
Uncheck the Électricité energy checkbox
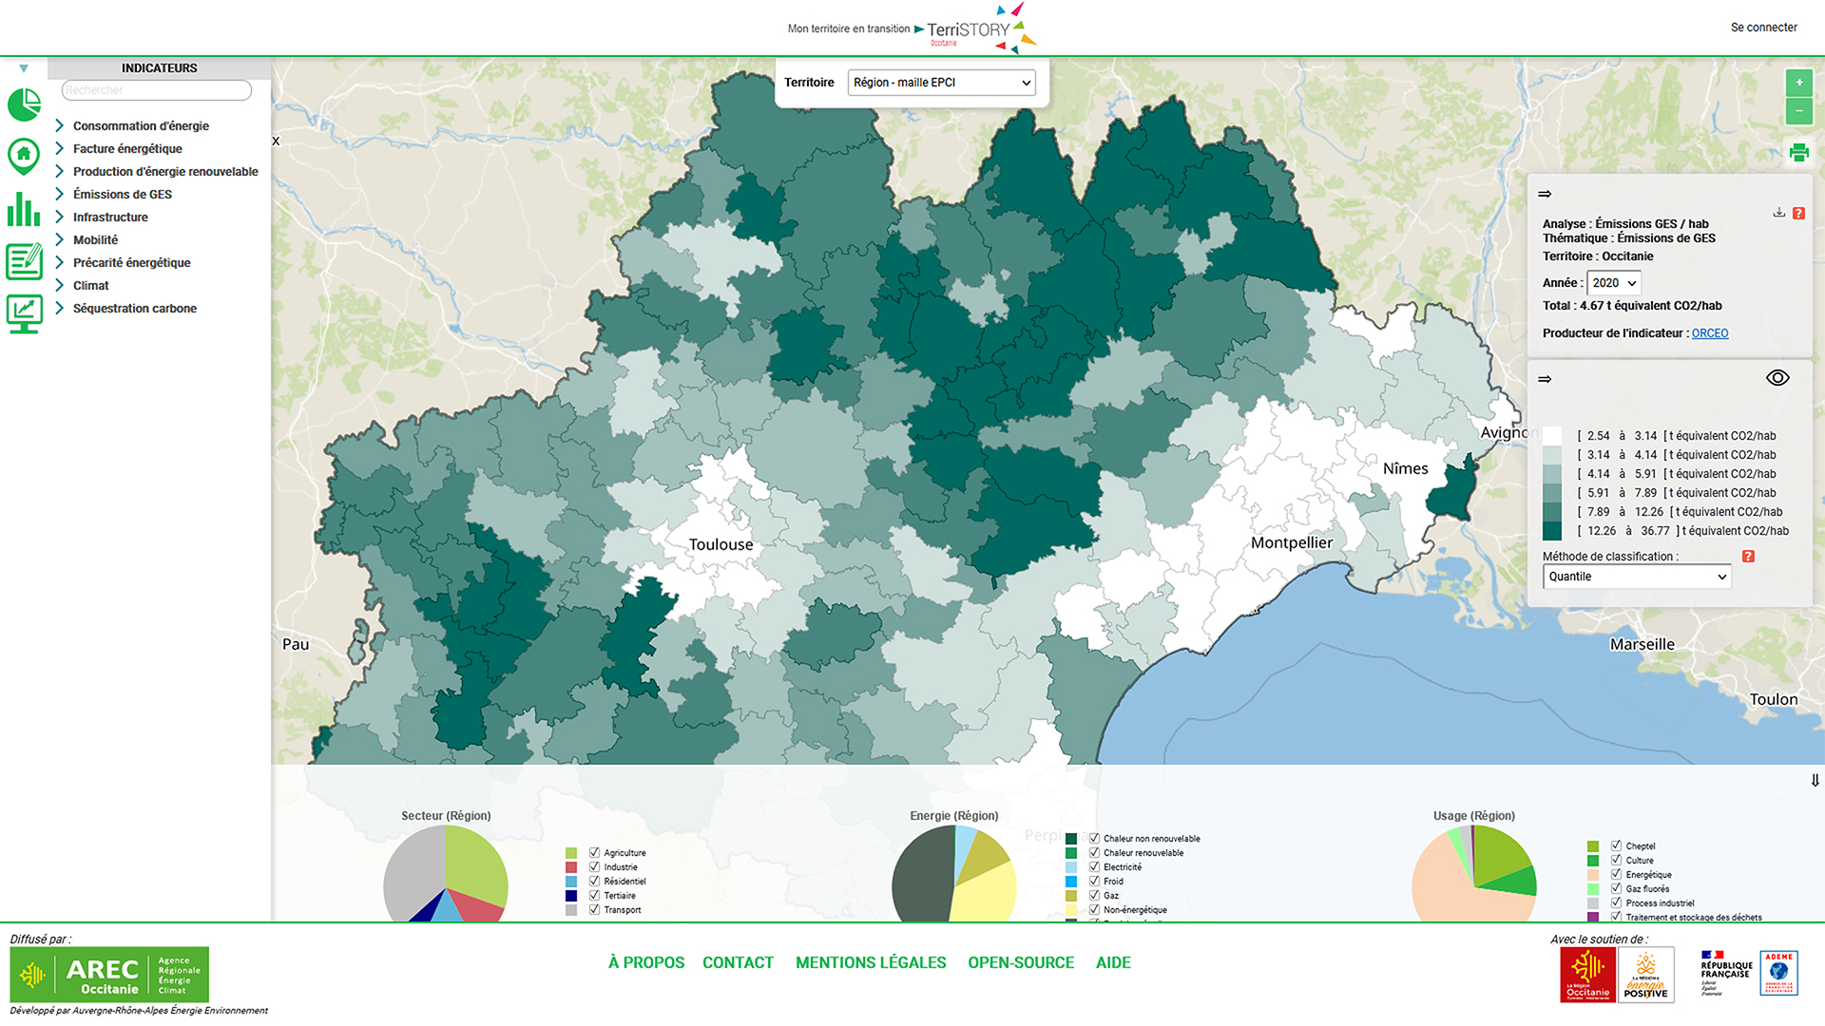click(x=1094, y=867)
